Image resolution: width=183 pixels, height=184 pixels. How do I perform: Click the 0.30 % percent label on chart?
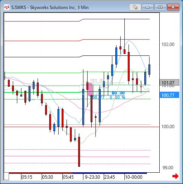118,97
